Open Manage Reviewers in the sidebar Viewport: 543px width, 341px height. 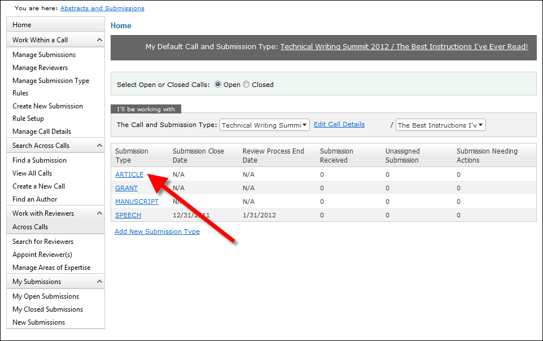pyautogui.click(x=40, y=68)
